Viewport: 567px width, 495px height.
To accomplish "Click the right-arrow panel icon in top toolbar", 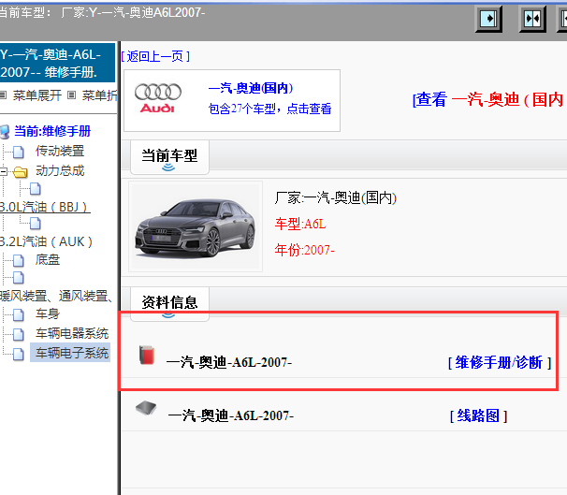I will coord(488,19).
